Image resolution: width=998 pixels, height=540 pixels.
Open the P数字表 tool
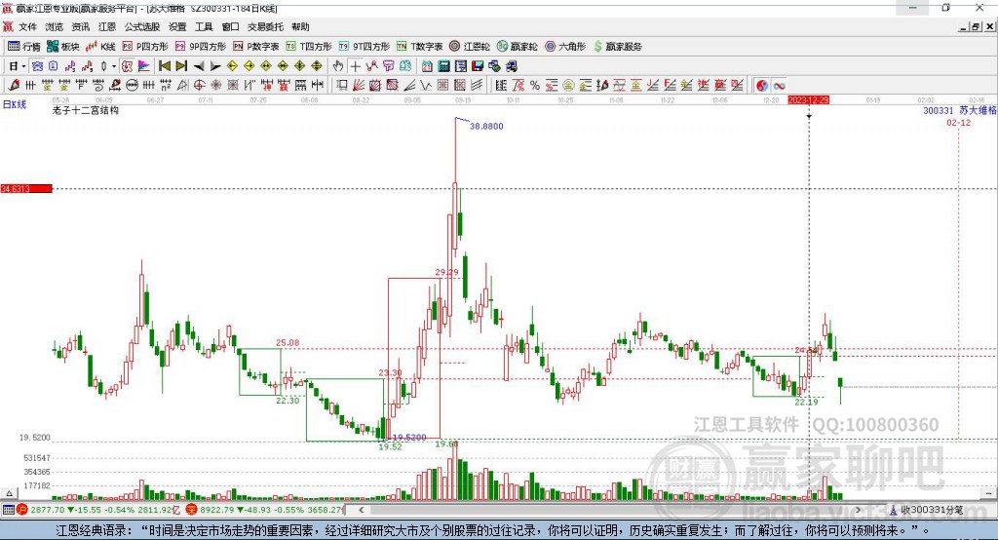click(x=256, y=47)
